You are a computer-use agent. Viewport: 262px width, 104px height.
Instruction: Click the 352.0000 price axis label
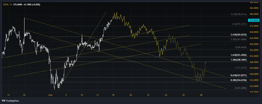coord(254,56)
